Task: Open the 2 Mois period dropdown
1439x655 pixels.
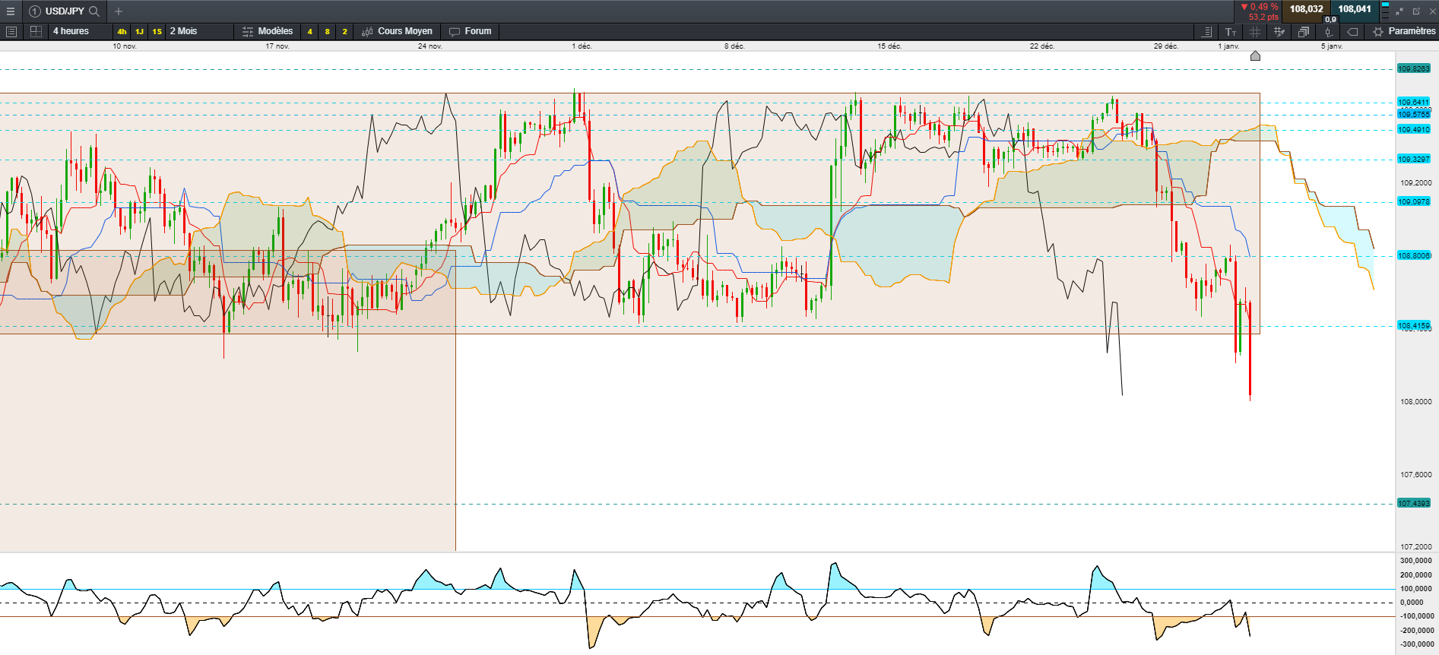Action: tap(199, 31)
